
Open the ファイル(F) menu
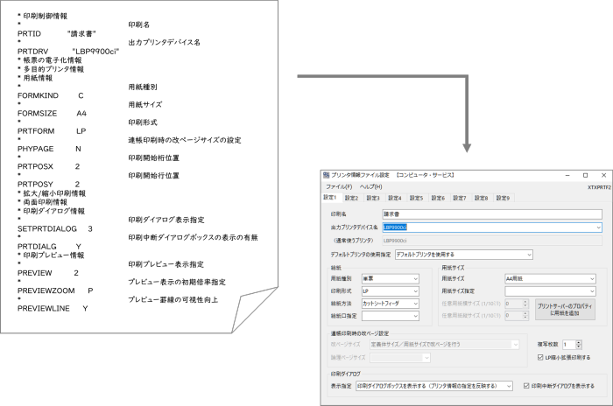point(339,186)
